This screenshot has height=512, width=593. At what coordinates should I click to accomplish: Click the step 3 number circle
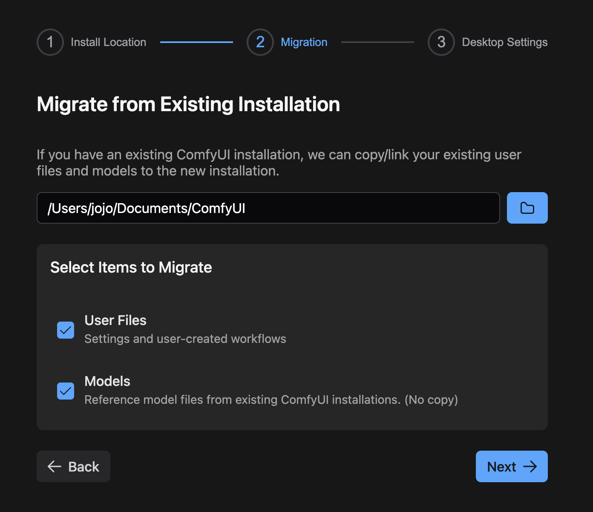(x=441, y=42)
